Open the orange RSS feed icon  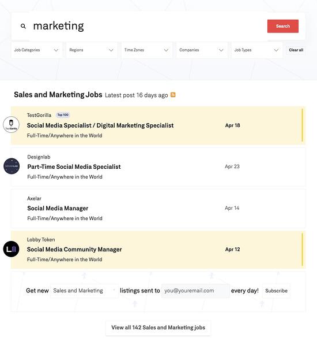click(x=173, y=95)
